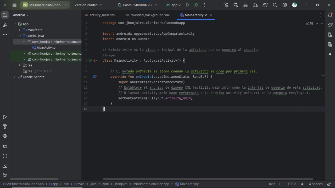Screen dimensions: 335x188
Task: Debug the app with bug icon
Action: (x=196, y=5)
